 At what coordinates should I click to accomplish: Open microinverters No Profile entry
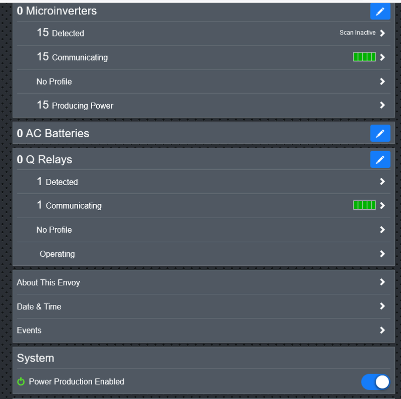click(54, 82)
